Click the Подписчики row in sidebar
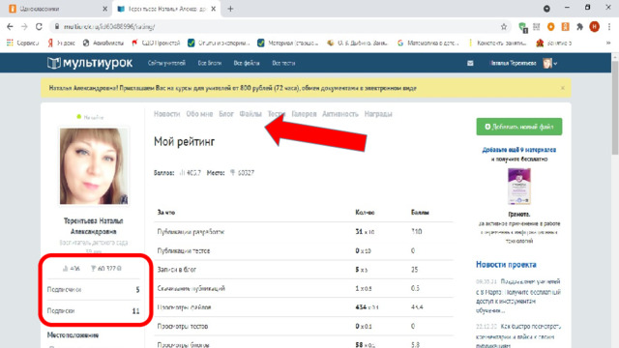Image resolution: width=619 pixels, height=348 pixels. point(94,290)
